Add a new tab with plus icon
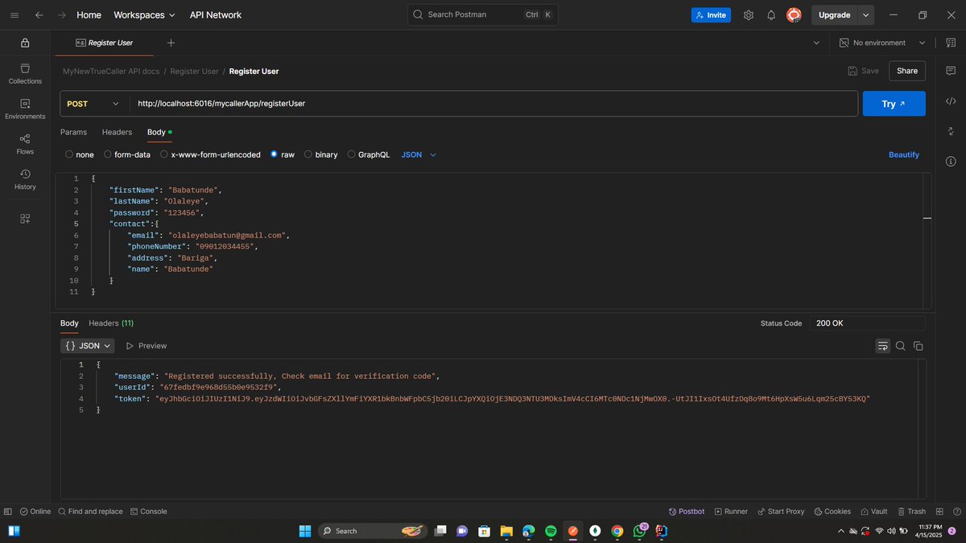This screenshot has width=966, height=543. click(x=171, y=43)
